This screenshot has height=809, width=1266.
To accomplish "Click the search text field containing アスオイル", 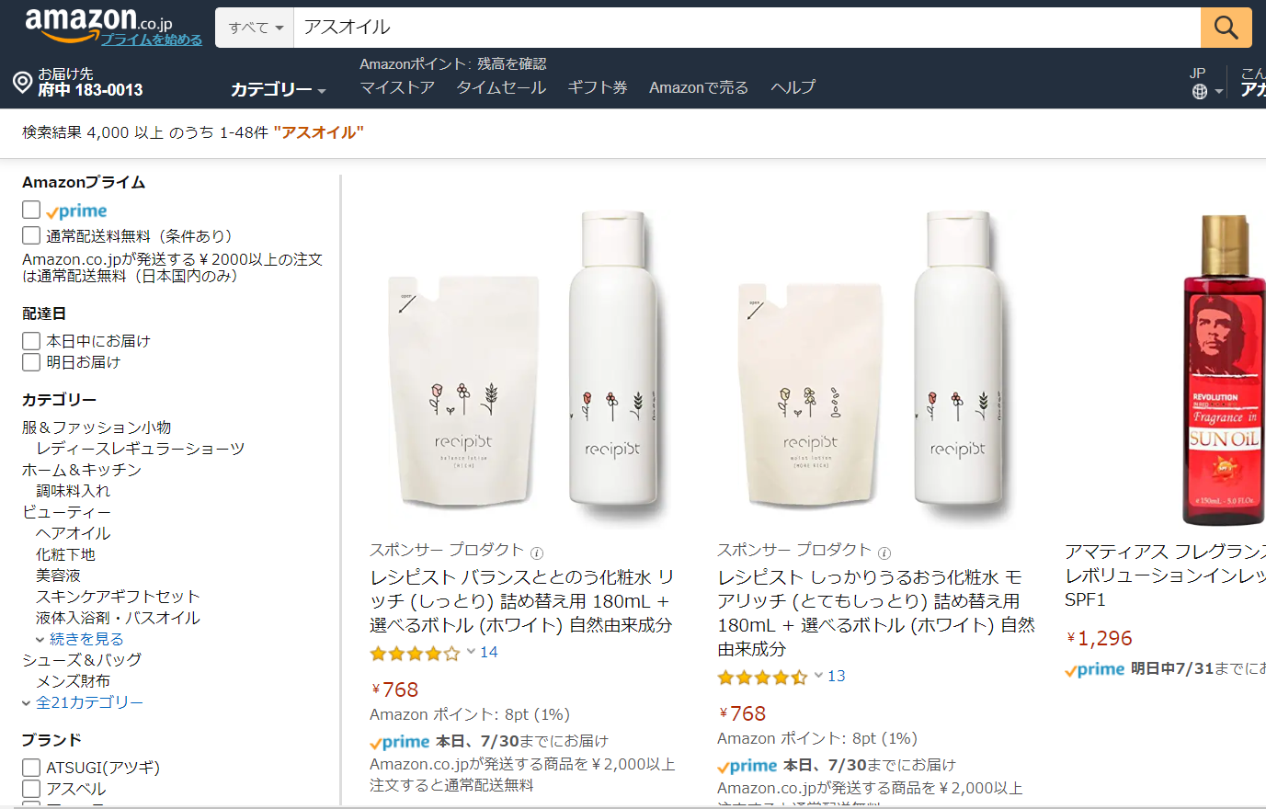I will (x=745, y=28).
